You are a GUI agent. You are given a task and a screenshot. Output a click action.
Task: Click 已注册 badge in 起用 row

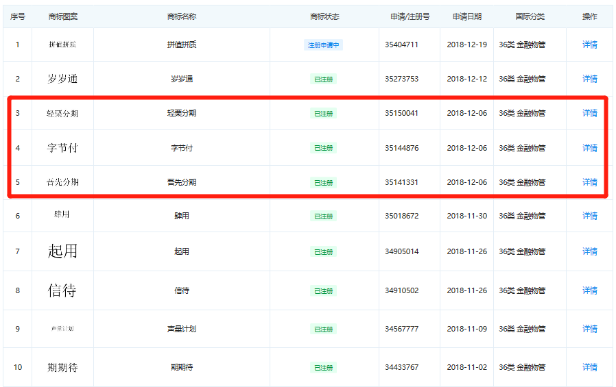(323, 252)
